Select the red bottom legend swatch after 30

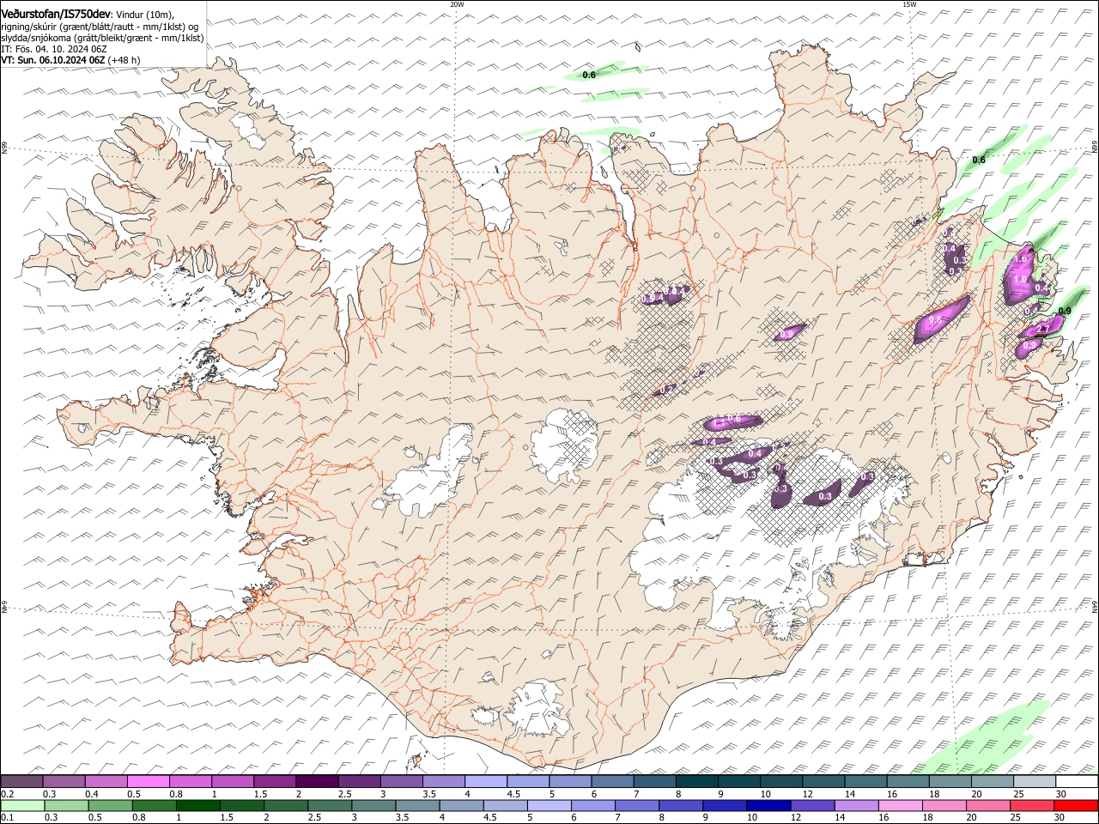1076,805
